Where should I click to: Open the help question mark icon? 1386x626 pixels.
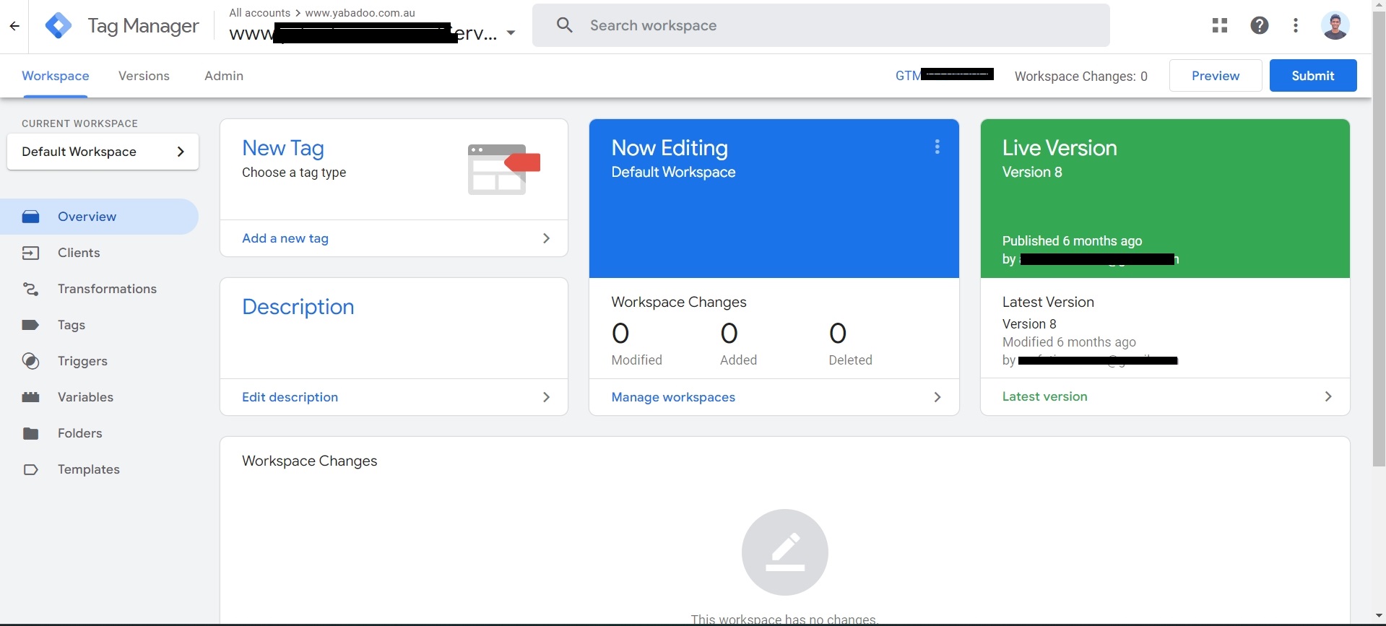1260,25
